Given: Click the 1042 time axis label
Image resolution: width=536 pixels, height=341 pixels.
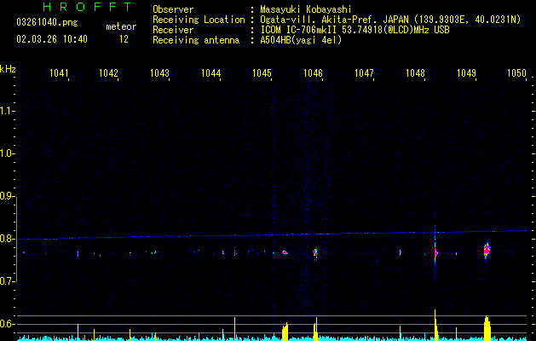Looking at the screenshot, I should pyautogui.click(x=108, y=72).
